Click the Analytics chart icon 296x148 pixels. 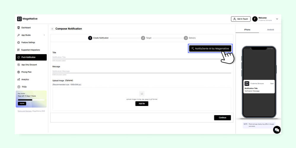18,79
